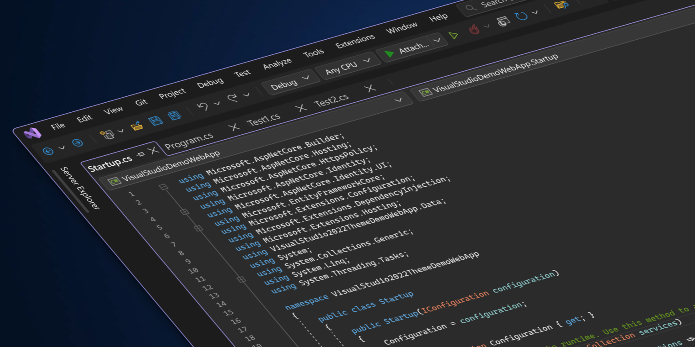695x347 pixels.
Task: Open the Attach target dropdown arrow
Action: (437, 40)
